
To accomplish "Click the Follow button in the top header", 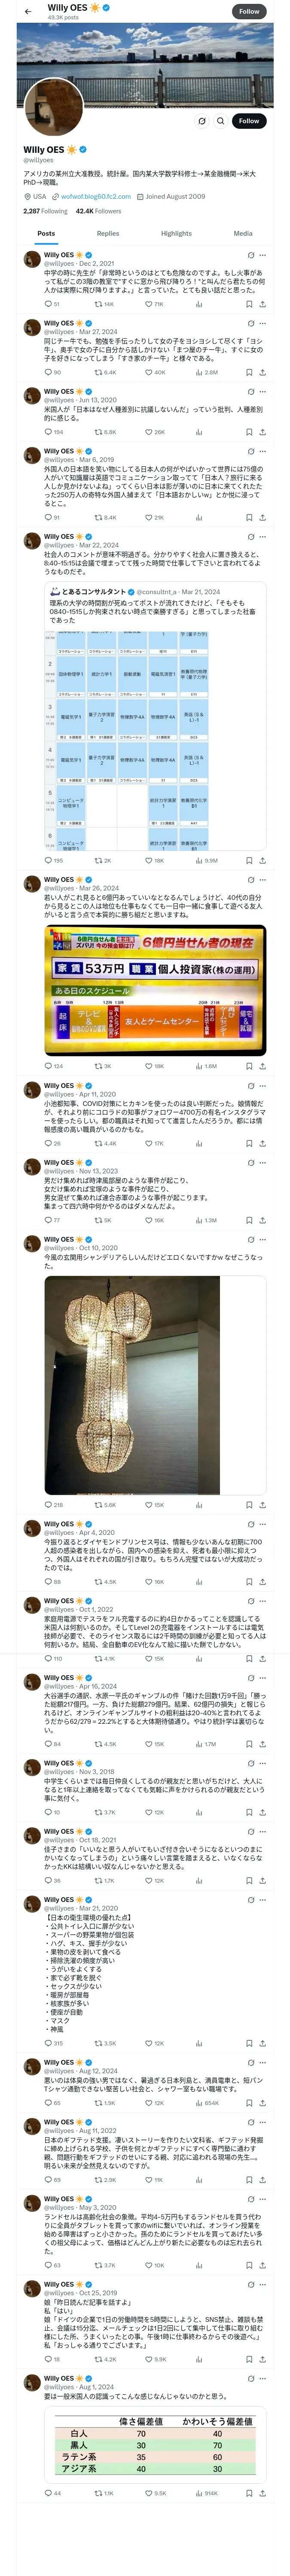I will 249,11.
